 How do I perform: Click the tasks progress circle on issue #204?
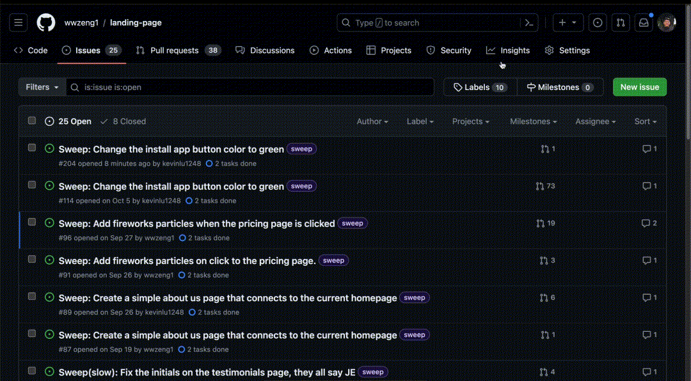[x=209, y=164]
